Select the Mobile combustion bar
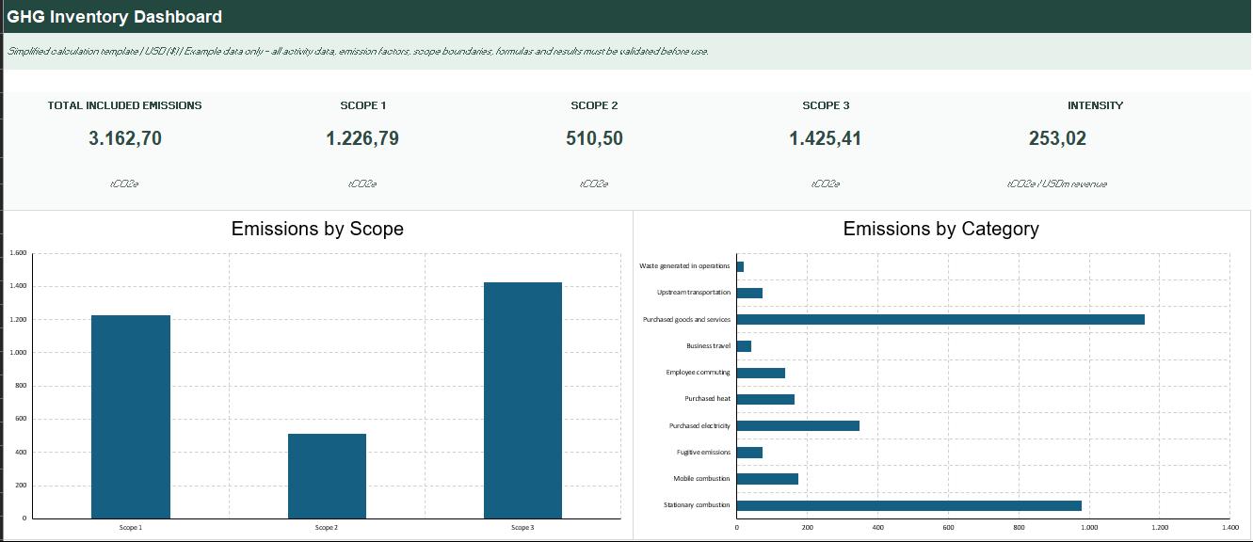 click(767, 479)
